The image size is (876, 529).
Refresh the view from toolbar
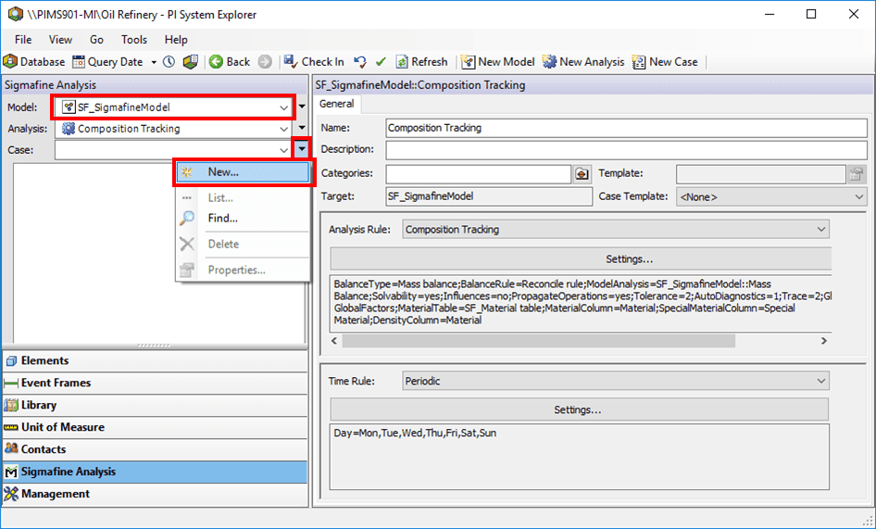point(422,61)
